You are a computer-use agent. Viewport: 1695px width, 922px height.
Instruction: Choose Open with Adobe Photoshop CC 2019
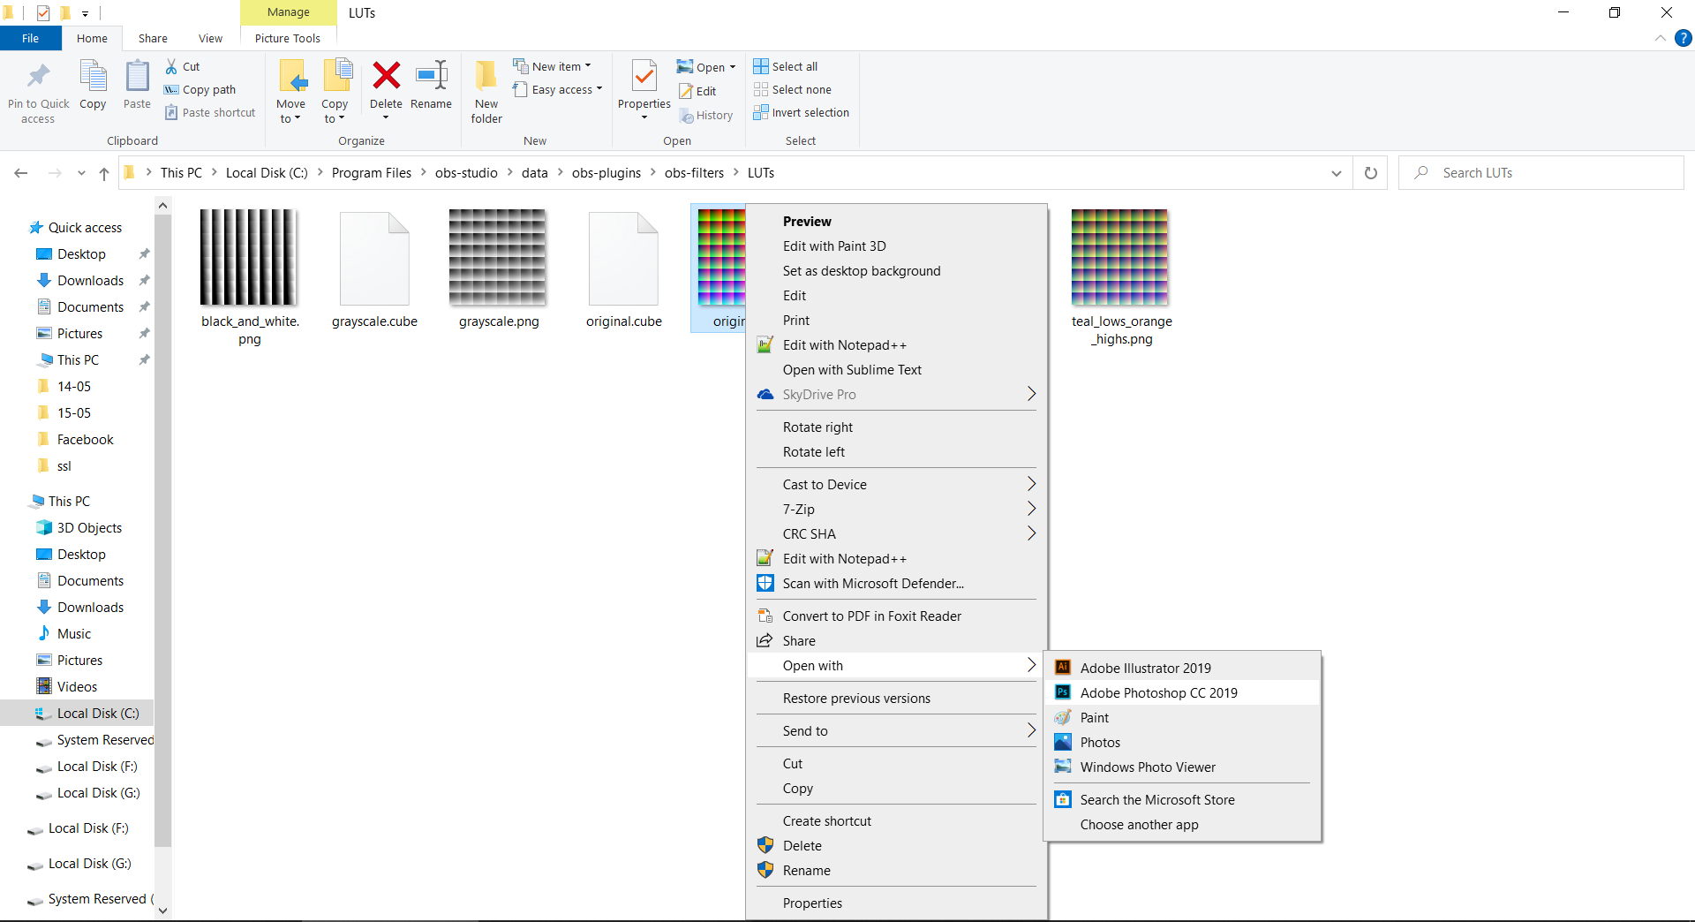coord(1158,692)
